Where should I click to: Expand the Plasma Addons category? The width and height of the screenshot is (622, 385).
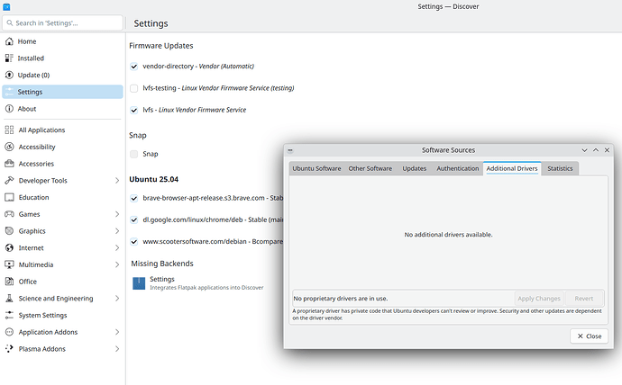click(x=117, y=349)
